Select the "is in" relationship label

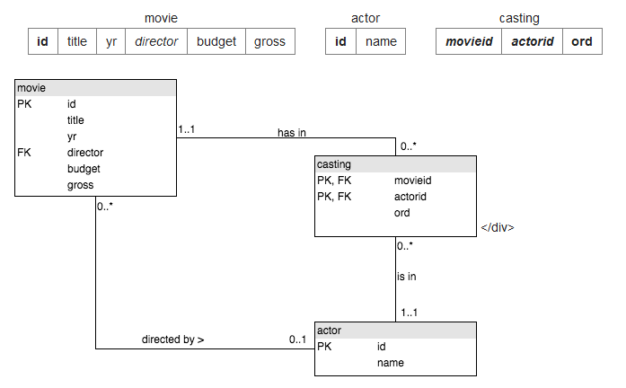point(406,277)
